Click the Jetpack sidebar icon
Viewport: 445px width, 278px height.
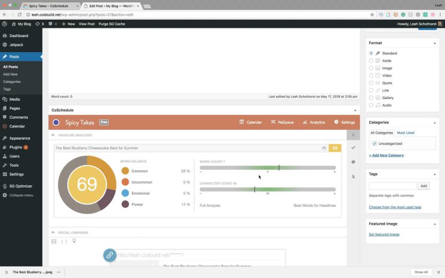point(5,45)
